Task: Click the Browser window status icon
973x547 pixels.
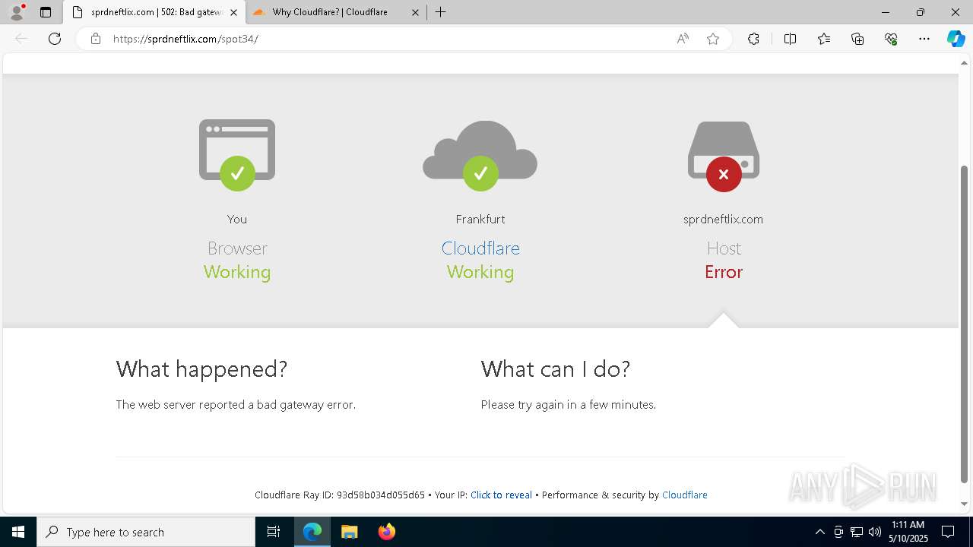Action: pos(237,154)
